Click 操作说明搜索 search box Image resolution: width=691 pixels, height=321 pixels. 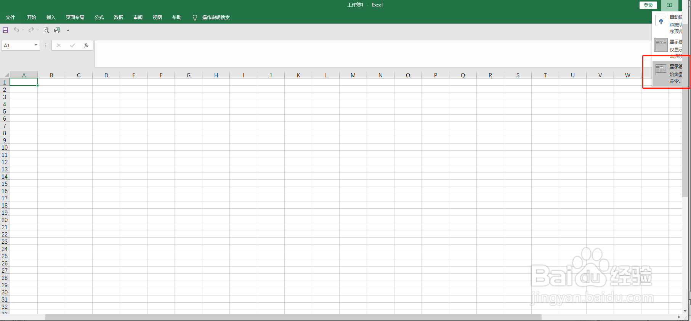coord(216,18)
